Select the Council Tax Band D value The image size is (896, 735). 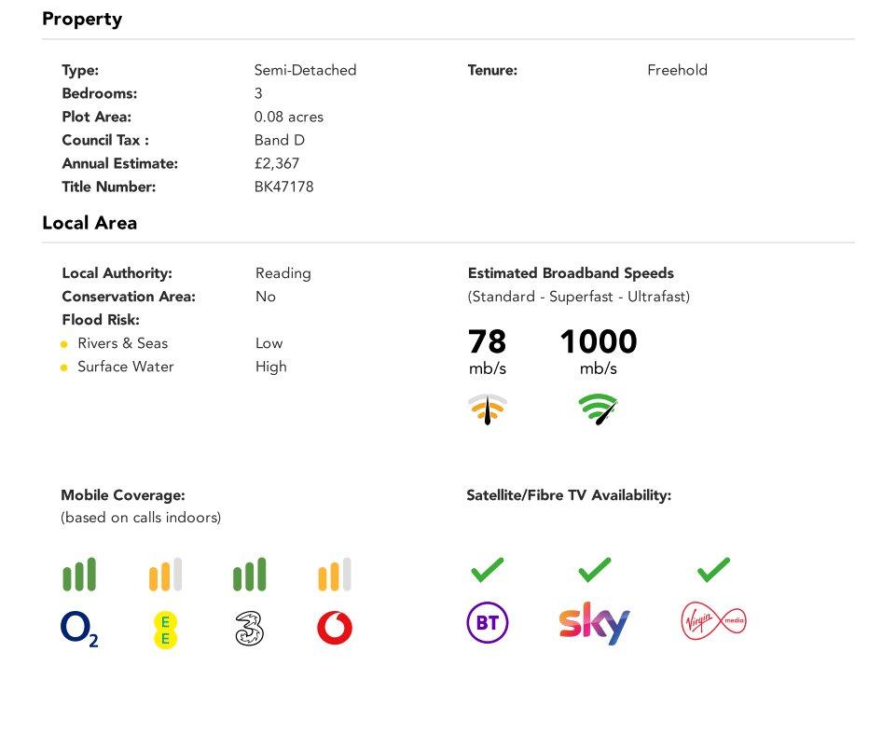[280, 140]
